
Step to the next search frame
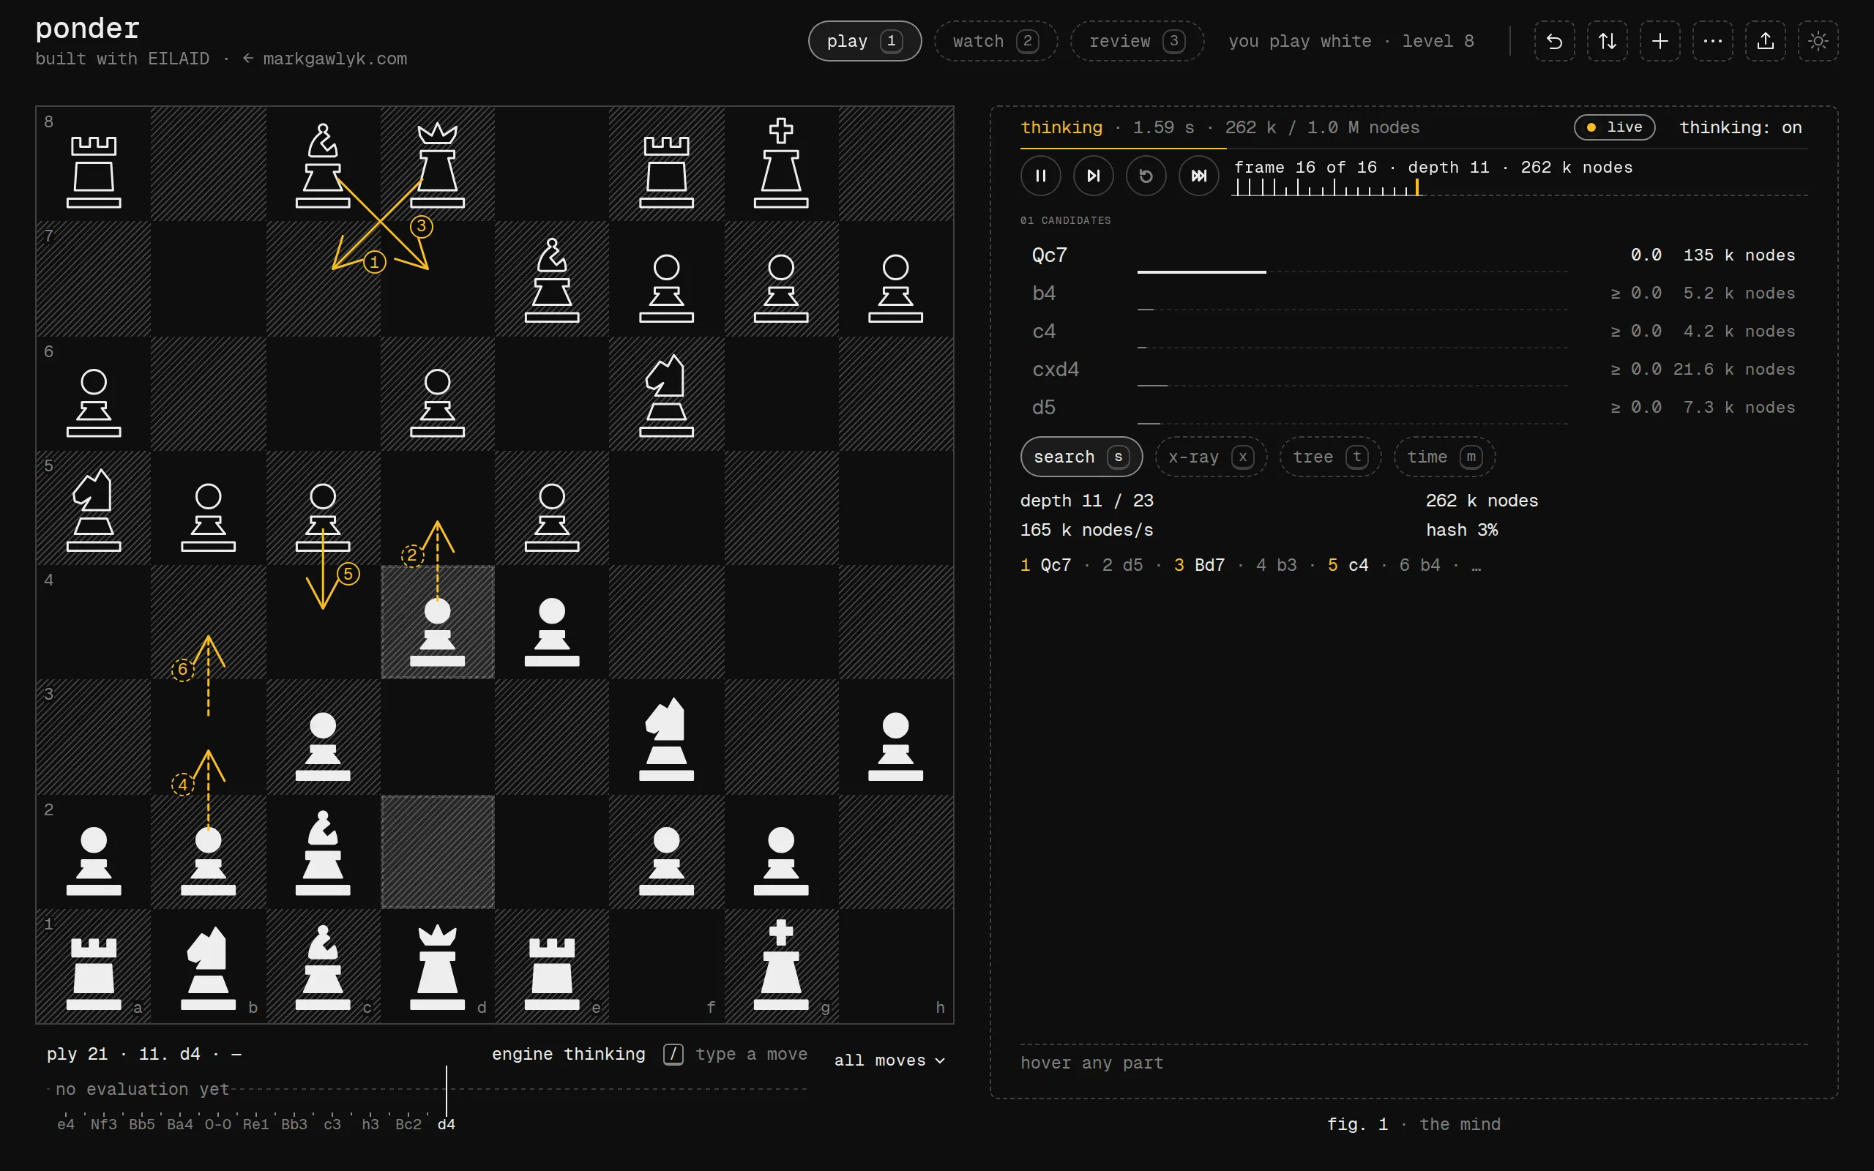1094,176
